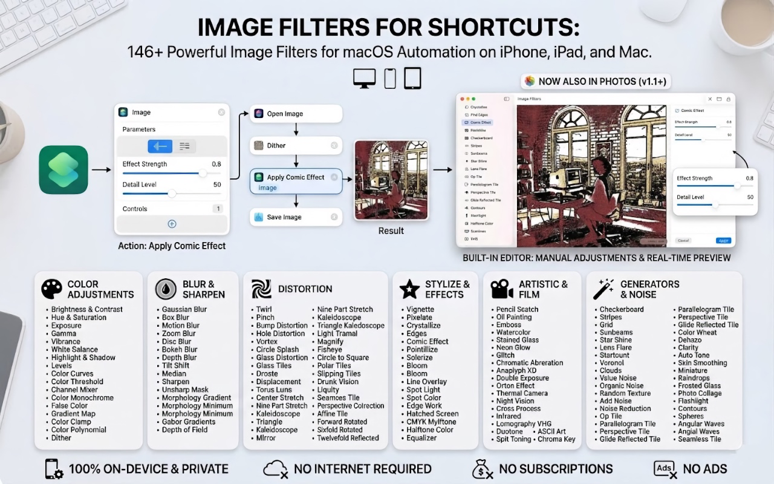Adjust Detail Level slider in the Image action panel
774x484 pixels.
pos(172,194)
